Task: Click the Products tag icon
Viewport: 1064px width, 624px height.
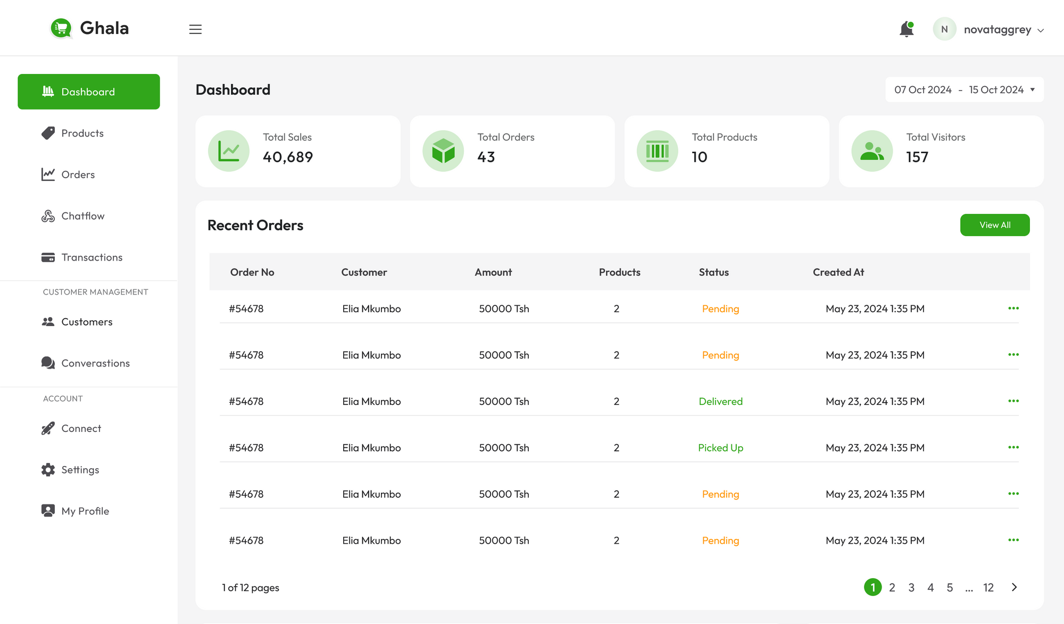Action: tap(47, 132)
